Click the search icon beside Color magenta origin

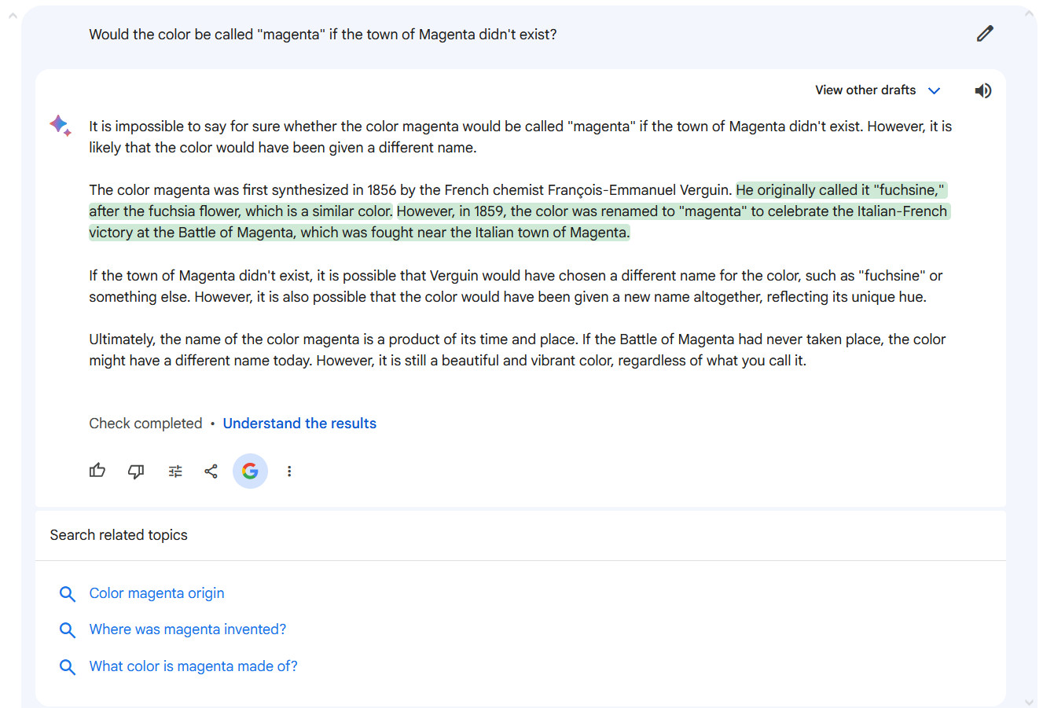[68, 594]
